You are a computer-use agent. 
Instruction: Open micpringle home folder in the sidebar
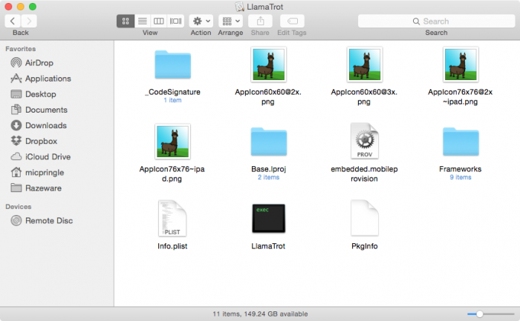[37, 173]
